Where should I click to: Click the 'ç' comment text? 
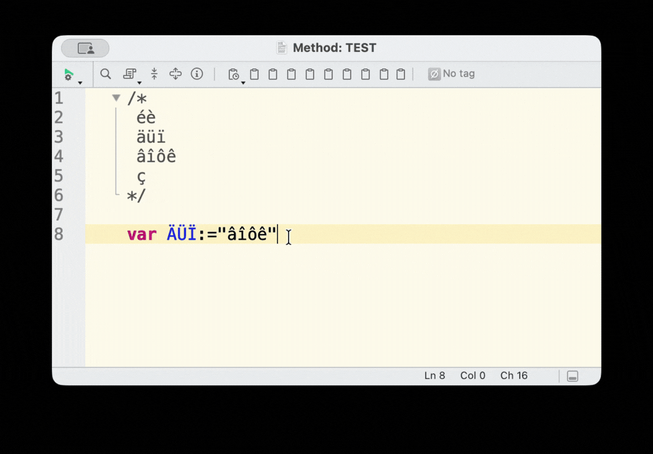click(141, 177)
